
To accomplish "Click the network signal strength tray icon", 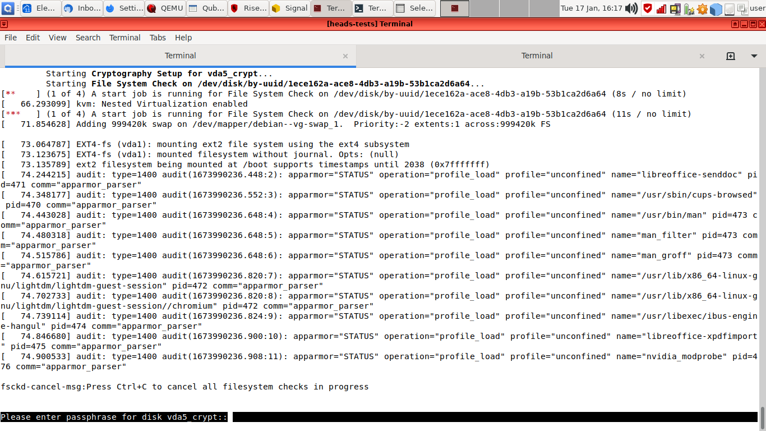I will tap(662, 8).
